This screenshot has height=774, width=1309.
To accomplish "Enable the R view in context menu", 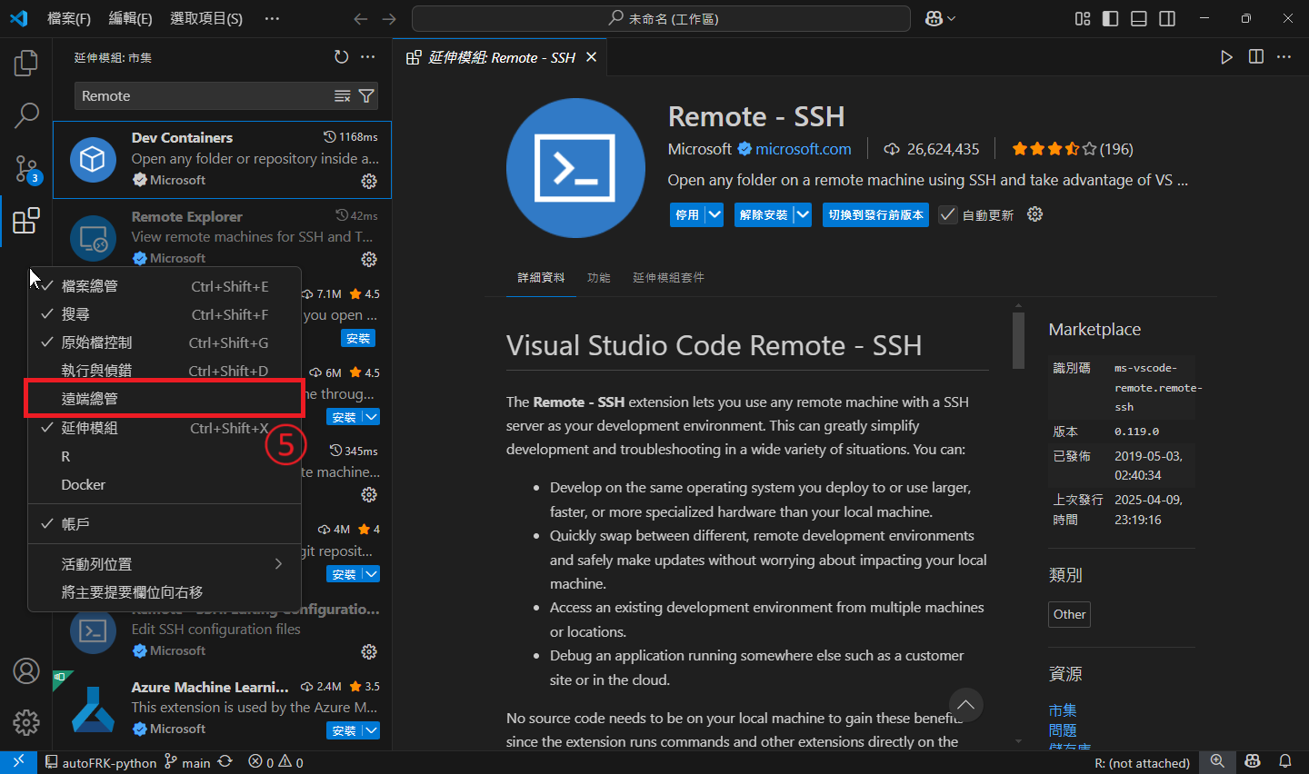I will point(165,456).
